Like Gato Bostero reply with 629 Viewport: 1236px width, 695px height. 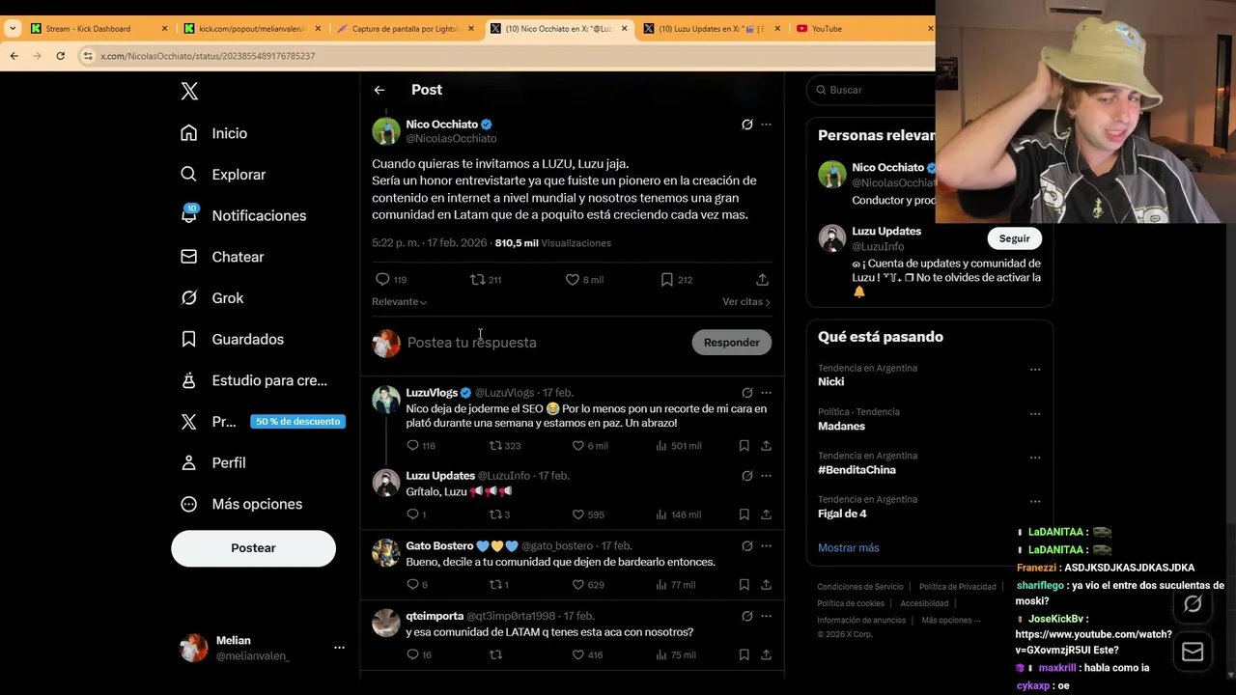[588, 585]
